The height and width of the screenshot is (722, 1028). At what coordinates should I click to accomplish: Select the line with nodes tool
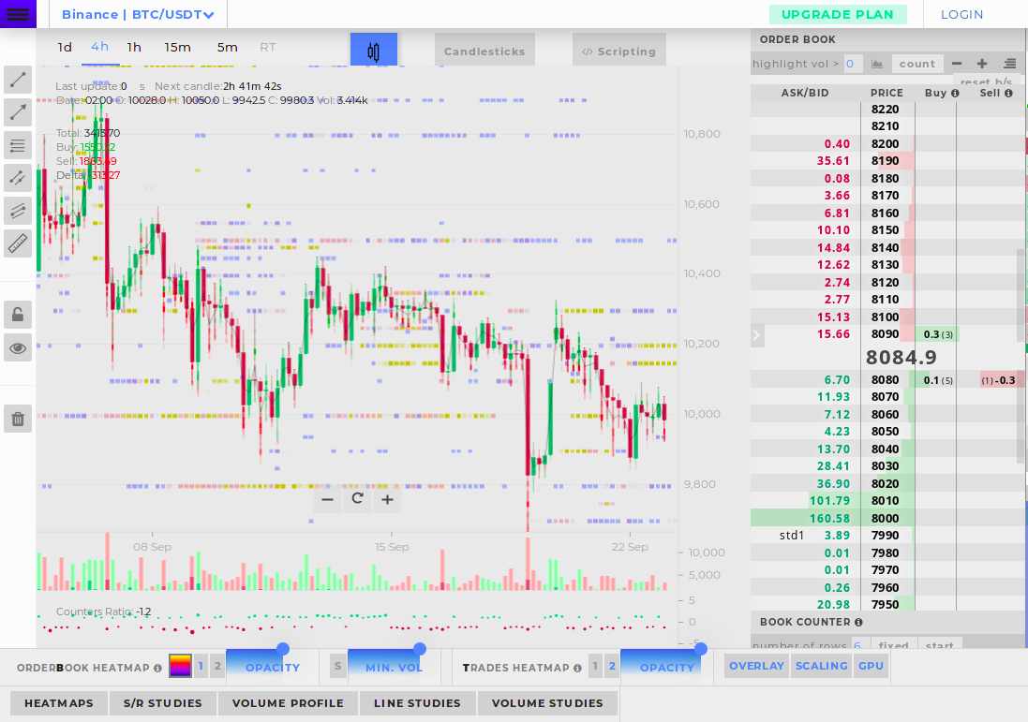18,178
